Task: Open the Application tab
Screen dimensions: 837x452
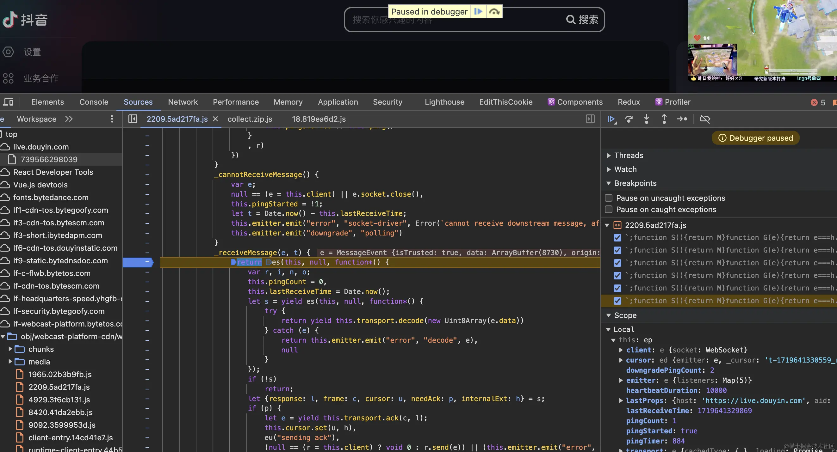Action: [338, 102]
